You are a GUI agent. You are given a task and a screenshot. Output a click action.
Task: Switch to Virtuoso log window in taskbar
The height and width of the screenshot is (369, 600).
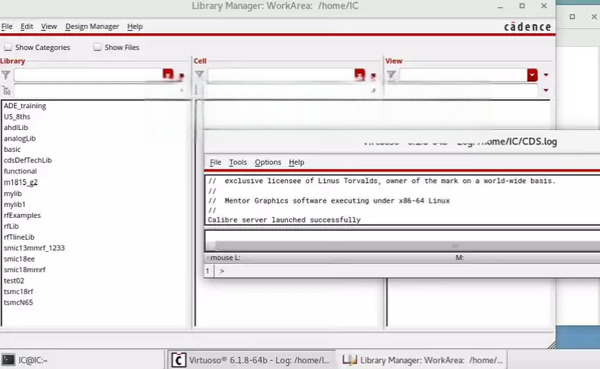pos(252,360)
